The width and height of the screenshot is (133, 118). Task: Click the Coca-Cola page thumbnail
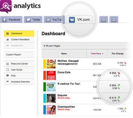pos(51,75)
